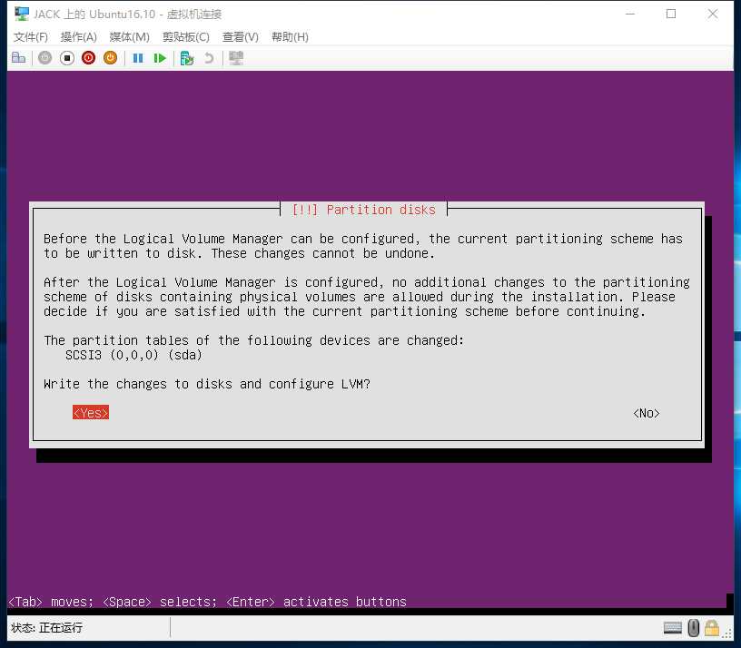Image resolution: width=741 pixels, height=648 pixels.
Task: Open the 查看(V) menu
Action: 240,37
